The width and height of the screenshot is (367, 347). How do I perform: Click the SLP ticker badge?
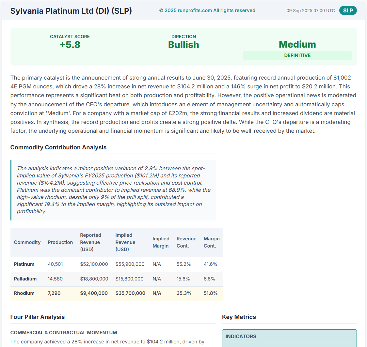348,10
